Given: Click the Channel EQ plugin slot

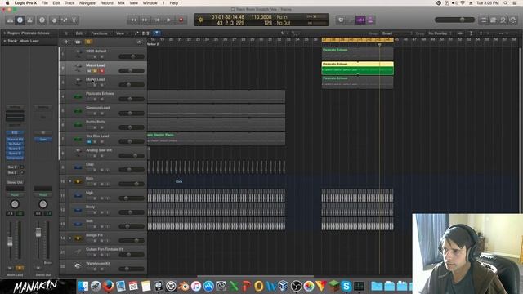Looking at the screenshot, I should [x=15, y=140].
